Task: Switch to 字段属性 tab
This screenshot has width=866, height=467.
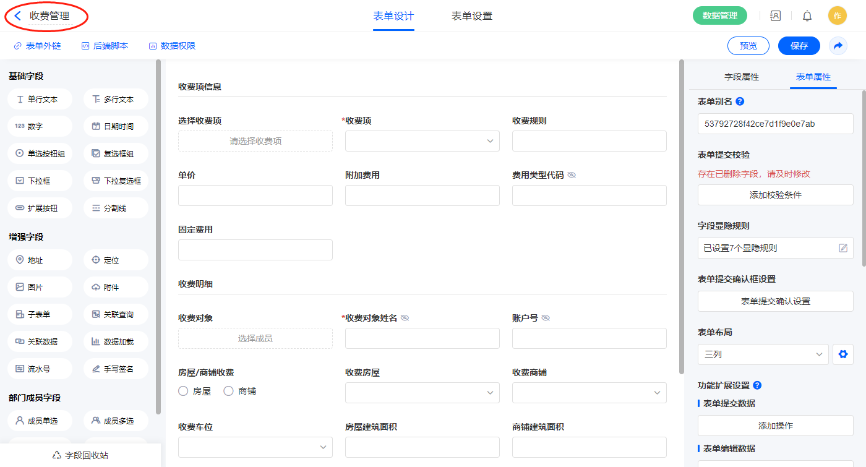Action: (742, 77)
